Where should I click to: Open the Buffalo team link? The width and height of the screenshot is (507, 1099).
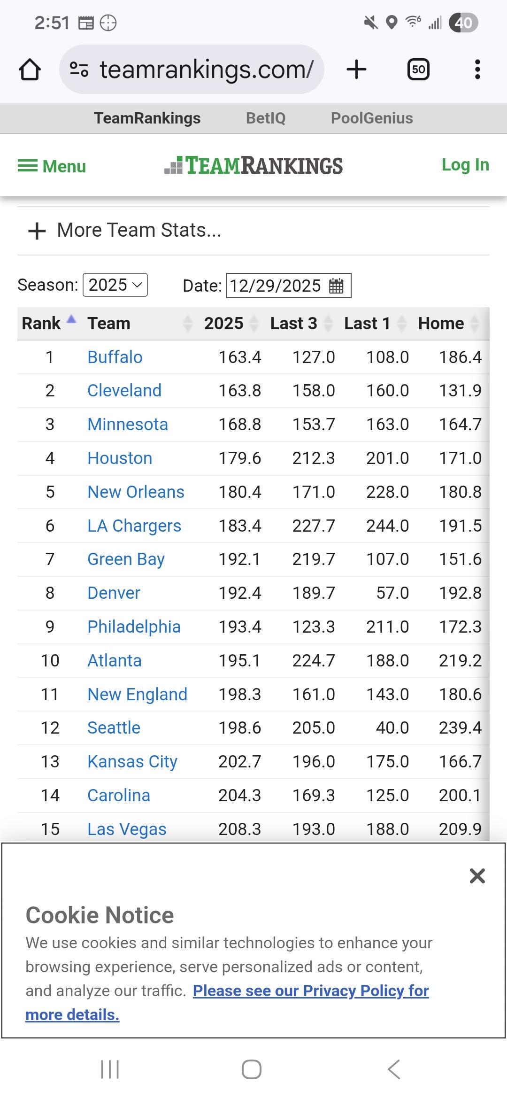pos(115,357)
